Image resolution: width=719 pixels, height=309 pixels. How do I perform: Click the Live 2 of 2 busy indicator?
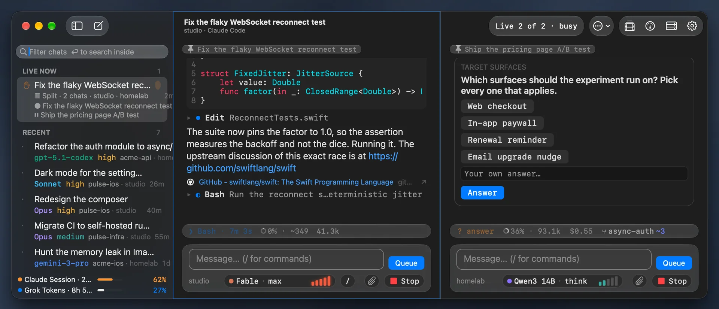536,26
